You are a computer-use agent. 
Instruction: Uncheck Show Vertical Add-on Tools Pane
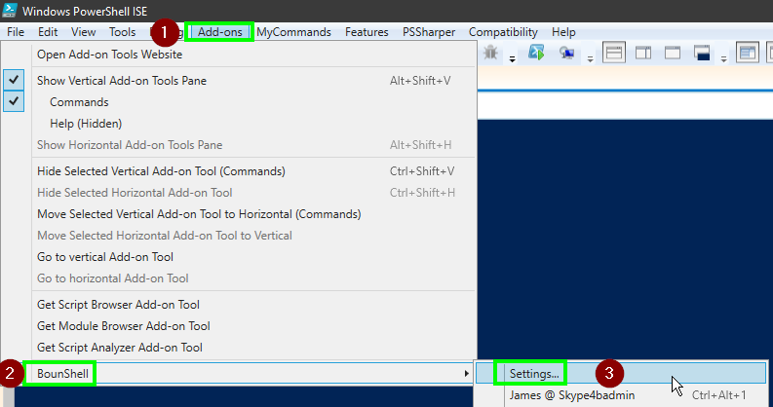coord(121,81)
